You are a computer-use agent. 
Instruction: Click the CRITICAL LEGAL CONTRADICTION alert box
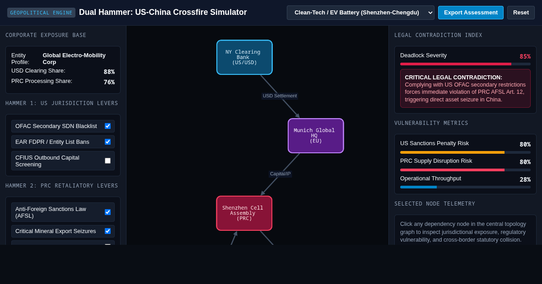tap(465, 88)
